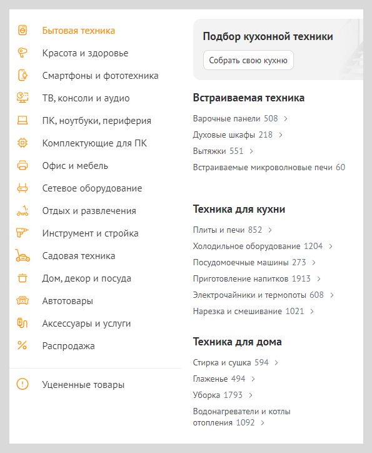This screenshot has height=453, width=372.
Task: Open Духовые шкафы link
Action: click(x=224, y=135)
